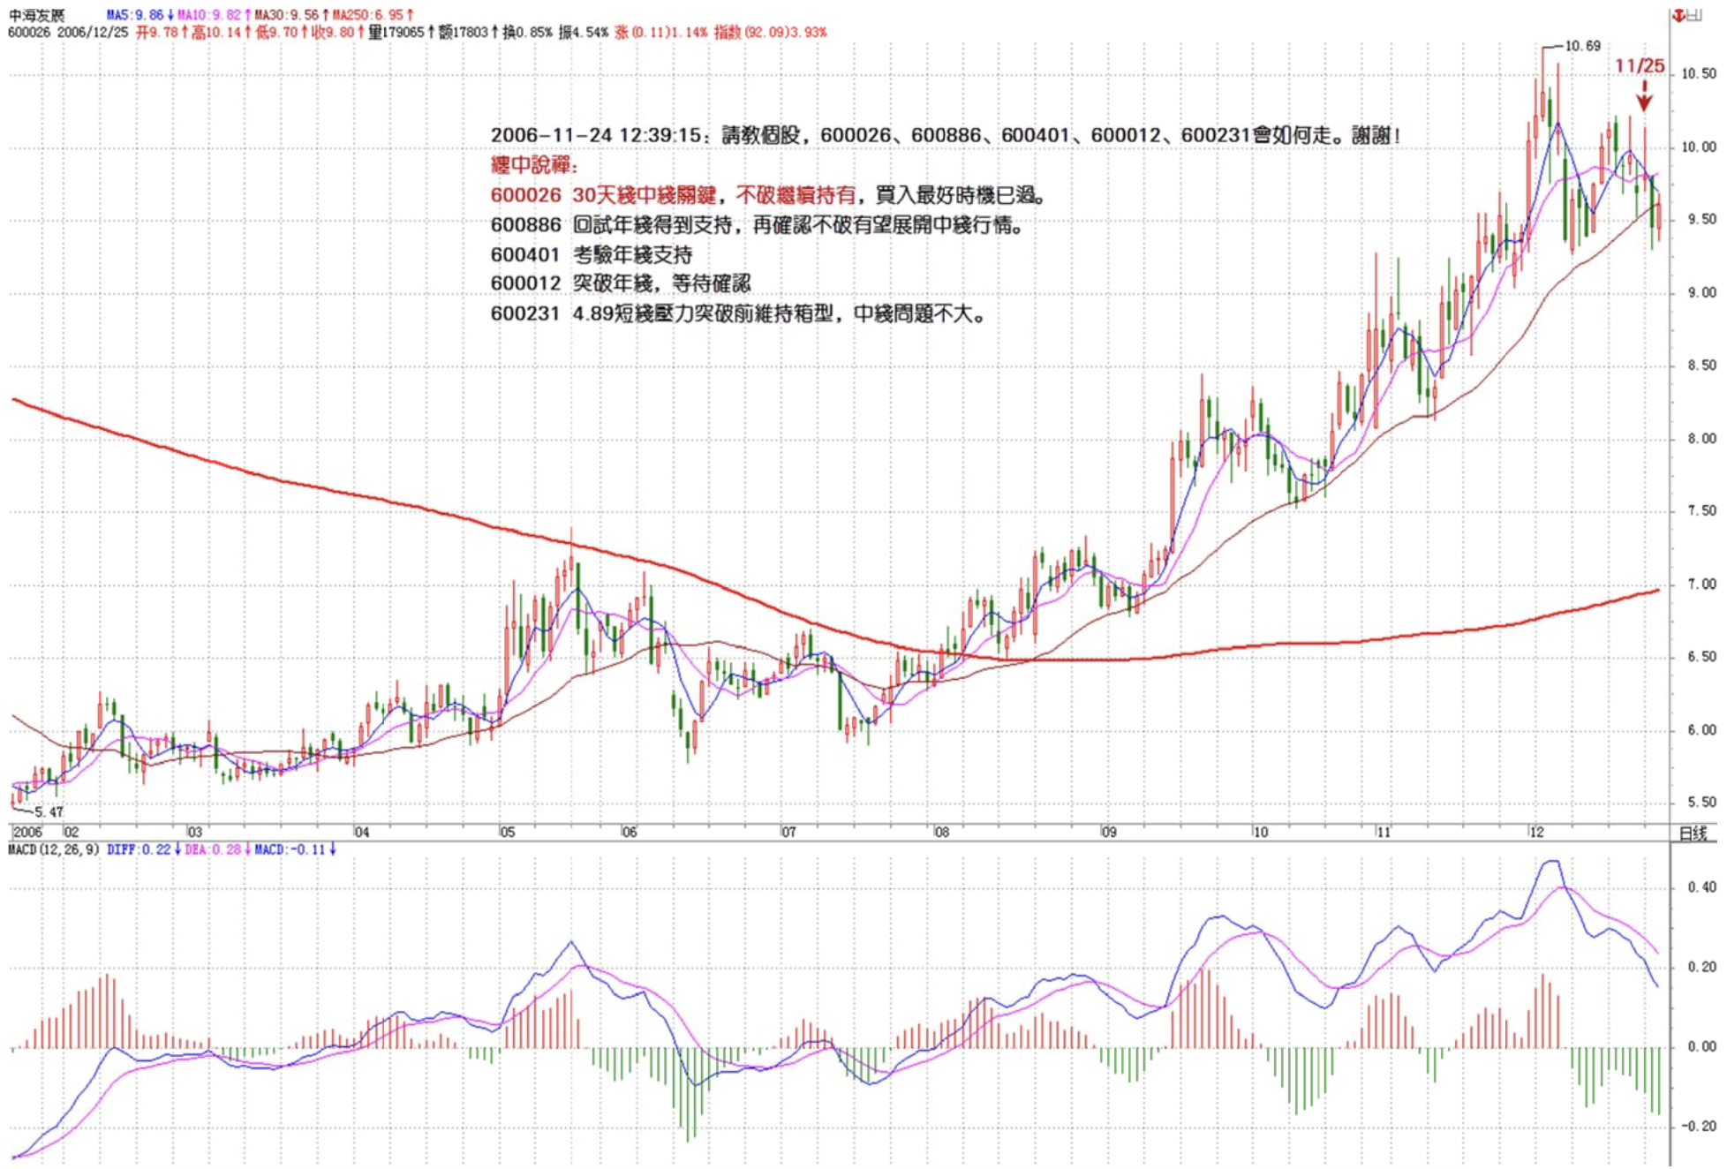
Task: Open the 日线 period selector
Action: 1693,833
